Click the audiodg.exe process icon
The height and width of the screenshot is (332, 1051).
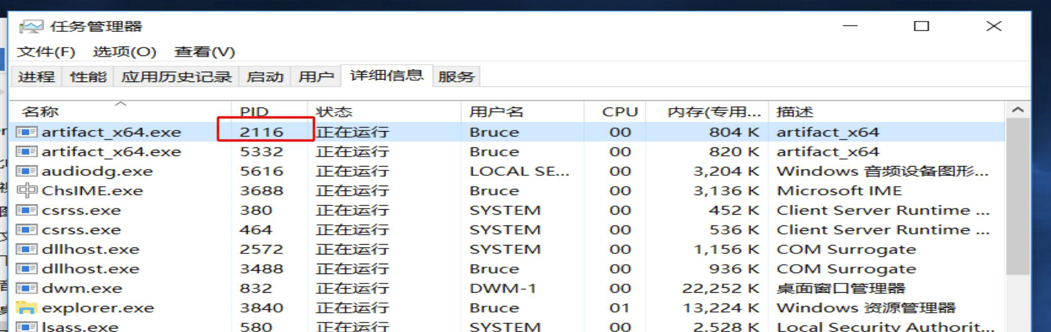tap(27, 171)
